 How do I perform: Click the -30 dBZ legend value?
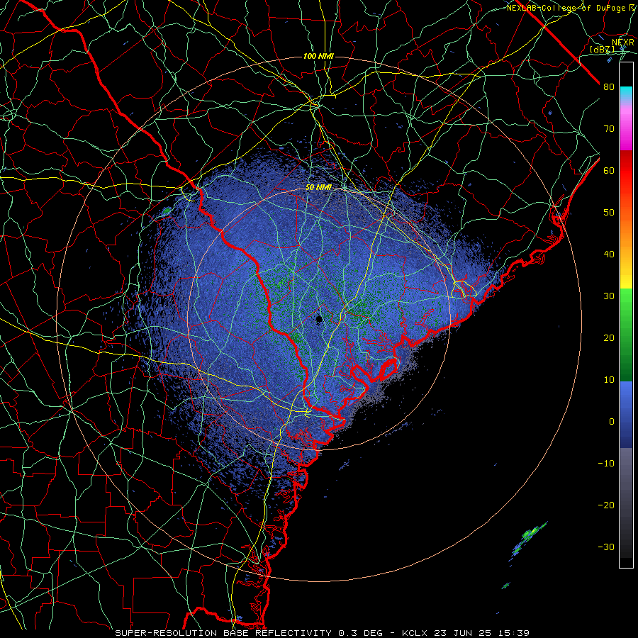[x=606, y=547]
